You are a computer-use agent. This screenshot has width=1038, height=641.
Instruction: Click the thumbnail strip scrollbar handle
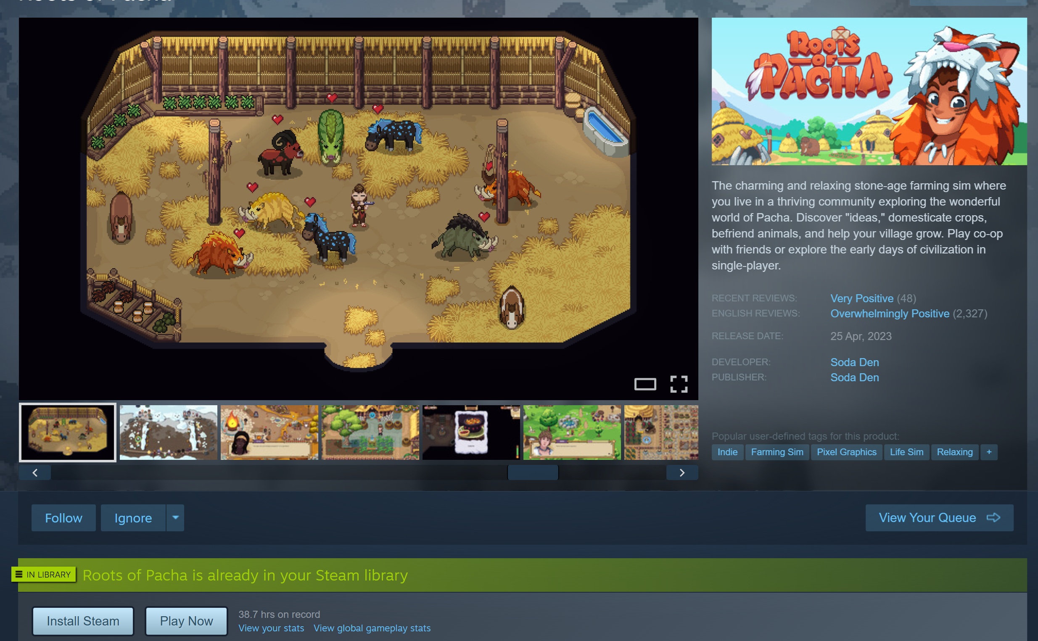click(x=533, y=472)
